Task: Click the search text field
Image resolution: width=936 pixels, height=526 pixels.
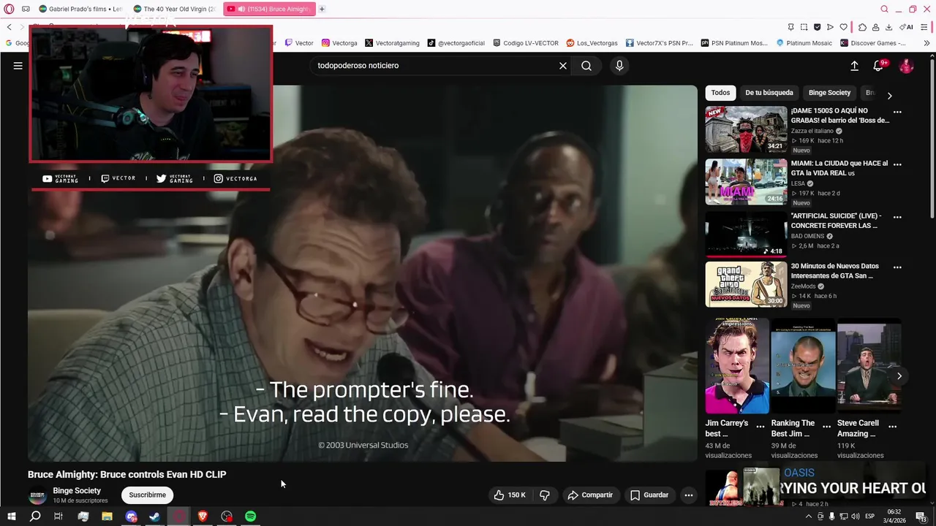Action: pyautogui.click(x=435, y=66)
